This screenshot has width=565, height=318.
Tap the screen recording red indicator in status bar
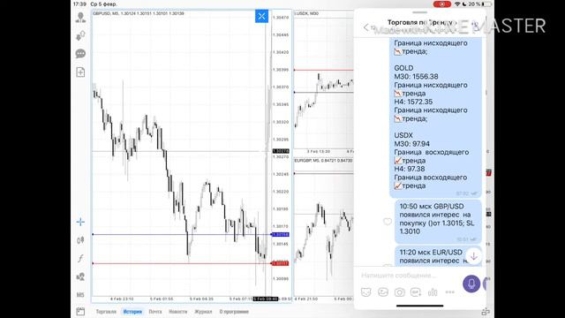pos(441,4)
